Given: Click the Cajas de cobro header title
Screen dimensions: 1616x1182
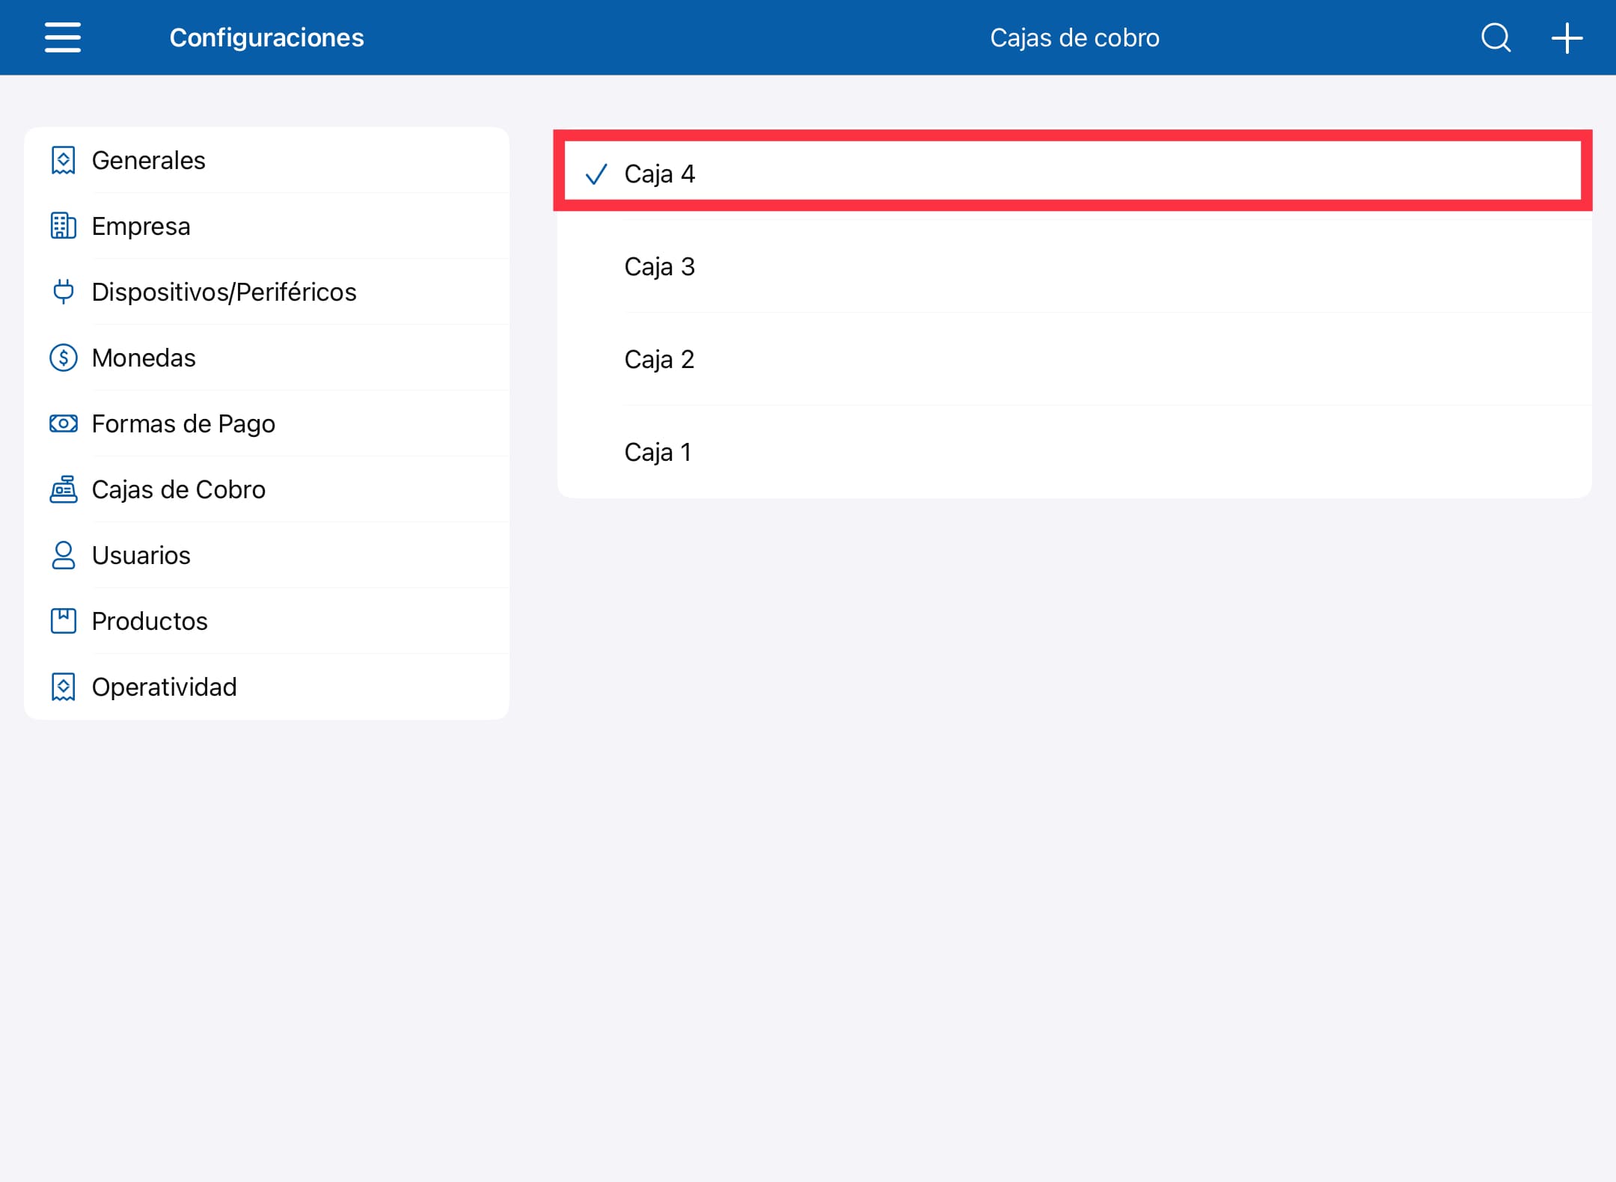Looking at the screenshot, I should (x=1074, y=37).
